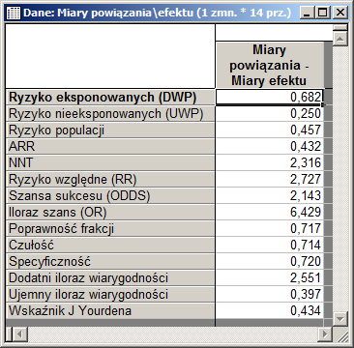Click cell with value 0,434
Screen dimensions: 354x348
(x=270, y=310)
